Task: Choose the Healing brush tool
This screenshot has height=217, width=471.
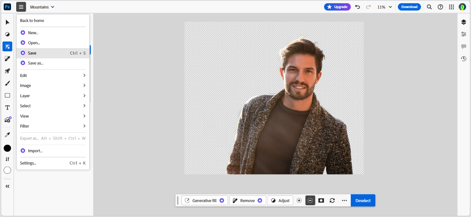Action: point(7,59)
